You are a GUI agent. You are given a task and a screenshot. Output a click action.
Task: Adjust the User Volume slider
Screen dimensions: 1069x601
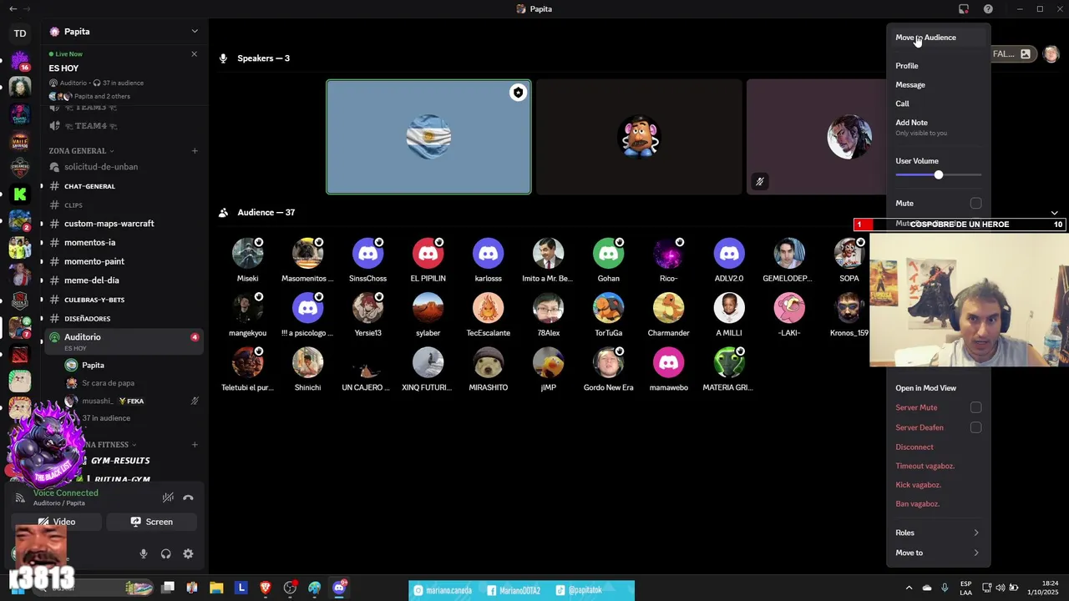(938, 174)
